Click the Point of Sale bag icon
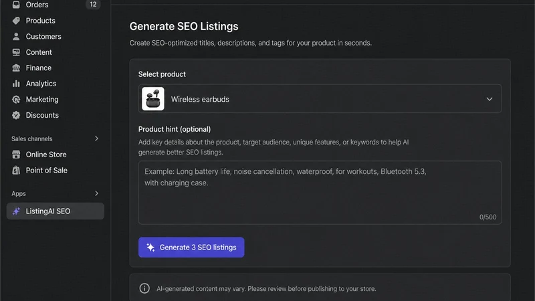This screenshot has height=301, width=535. click(16, 171)
